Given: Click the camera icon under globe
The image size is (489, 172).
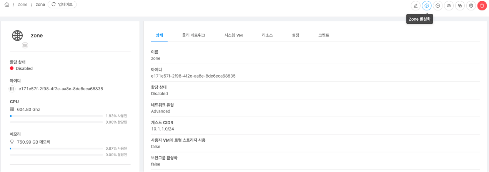Looking at the screenshot, I should pyautogui.click(x=25, y=45).
